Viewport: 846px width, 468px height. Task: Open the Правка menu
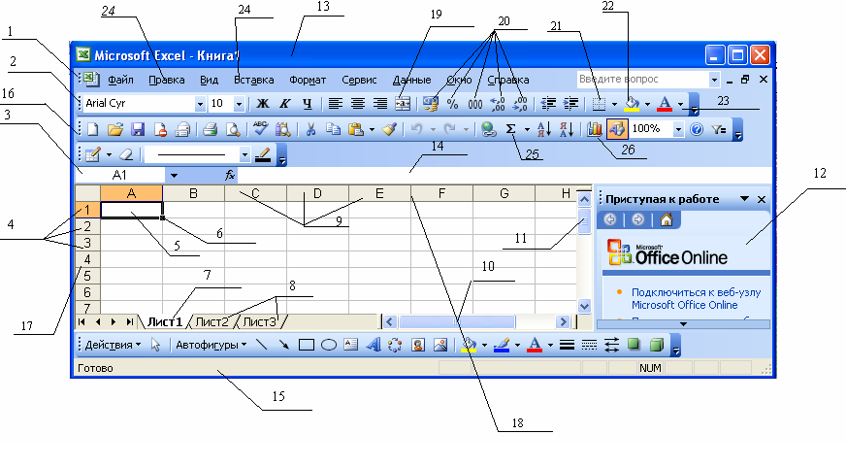(167, 80)
